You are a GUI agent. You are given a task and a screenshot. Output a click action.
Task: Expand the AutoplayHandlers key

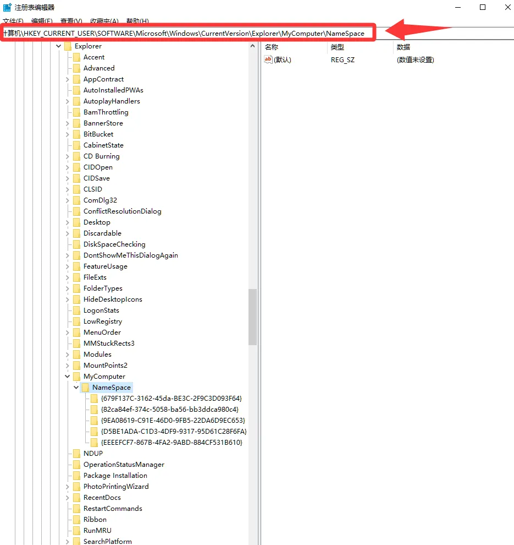pos(67,101)
